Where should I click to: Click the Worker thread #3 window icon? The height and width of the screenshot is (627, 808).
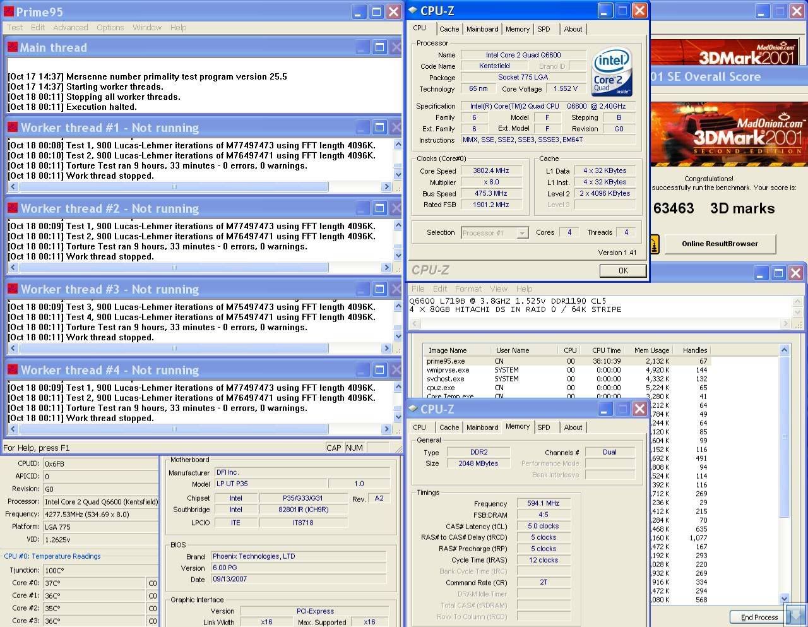(13, 289)
